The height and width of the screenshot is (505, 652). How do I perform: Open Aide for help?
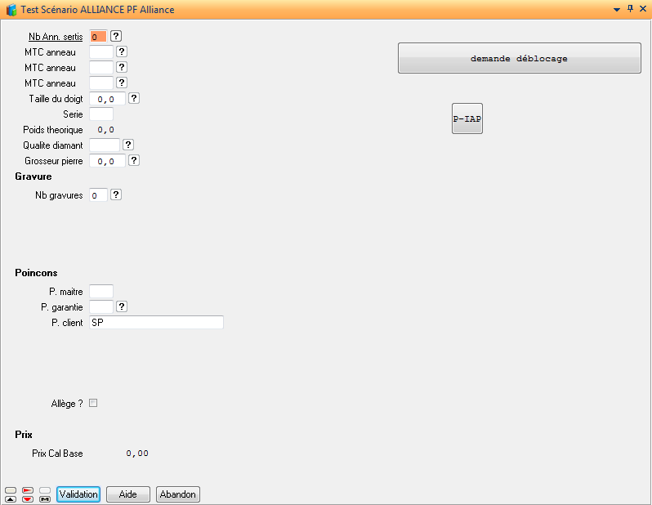point(128,494)
